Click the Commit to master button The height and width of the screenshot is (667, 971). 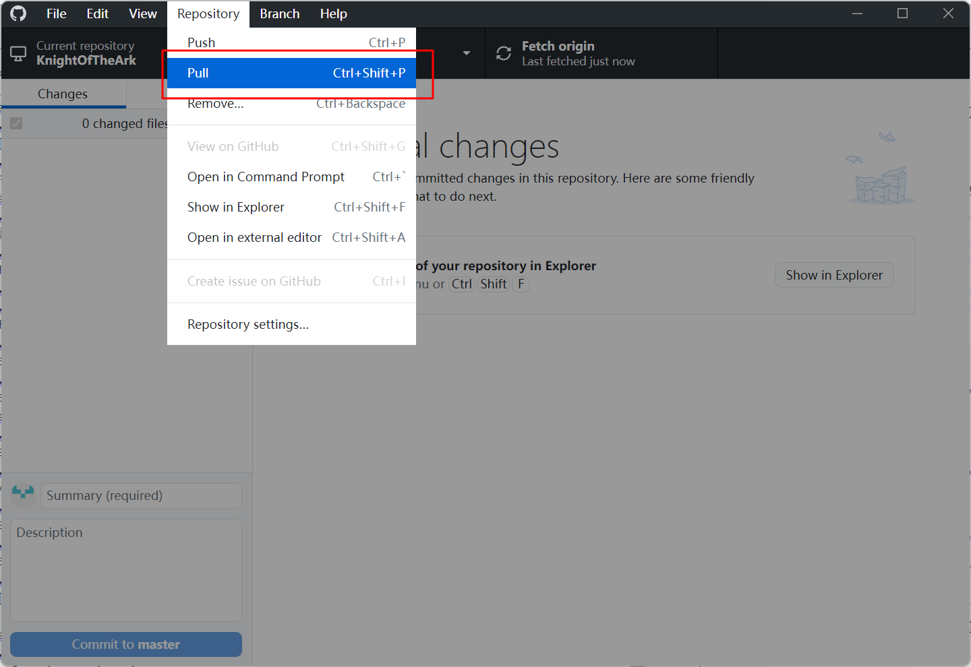pos(126,644)
